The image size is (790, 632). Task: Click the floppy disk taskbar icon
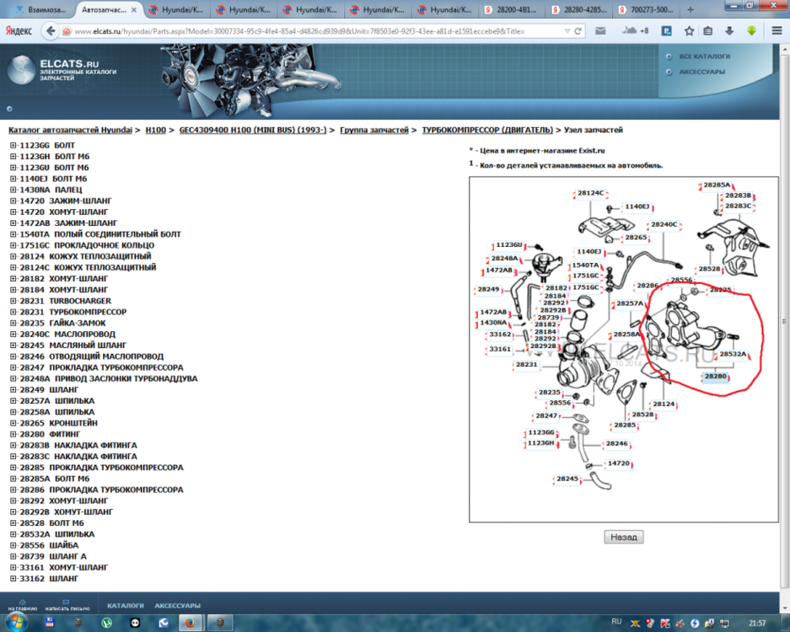click(x=50, y=623)
